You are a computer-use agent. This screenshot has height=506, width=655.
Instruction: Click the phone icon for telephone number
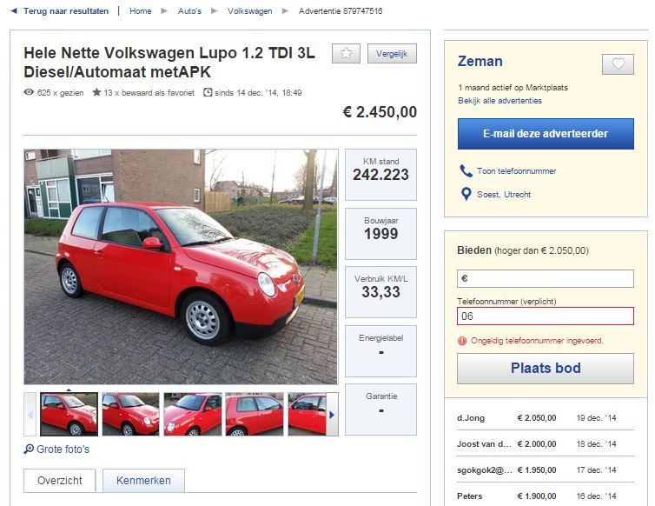pos(466,170)
